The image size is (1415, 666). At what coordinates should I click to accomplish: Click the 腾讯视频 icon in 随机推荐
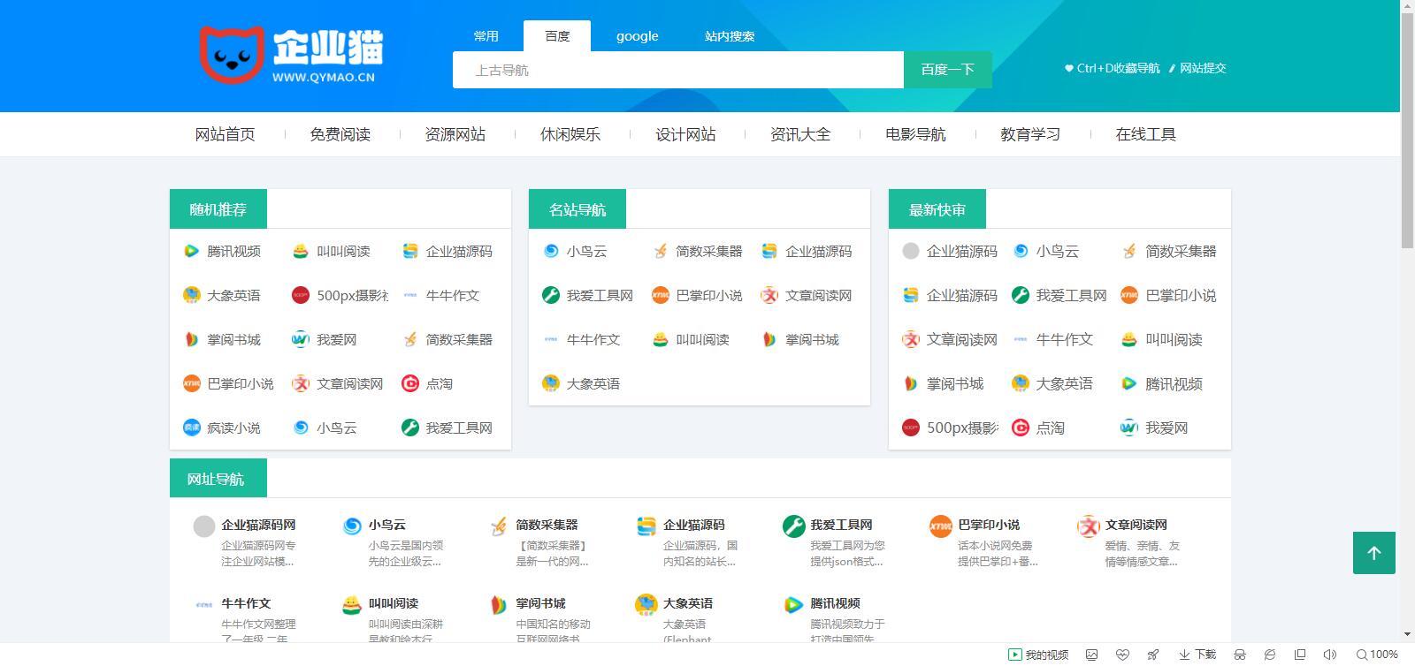click(x=191, y=251)
